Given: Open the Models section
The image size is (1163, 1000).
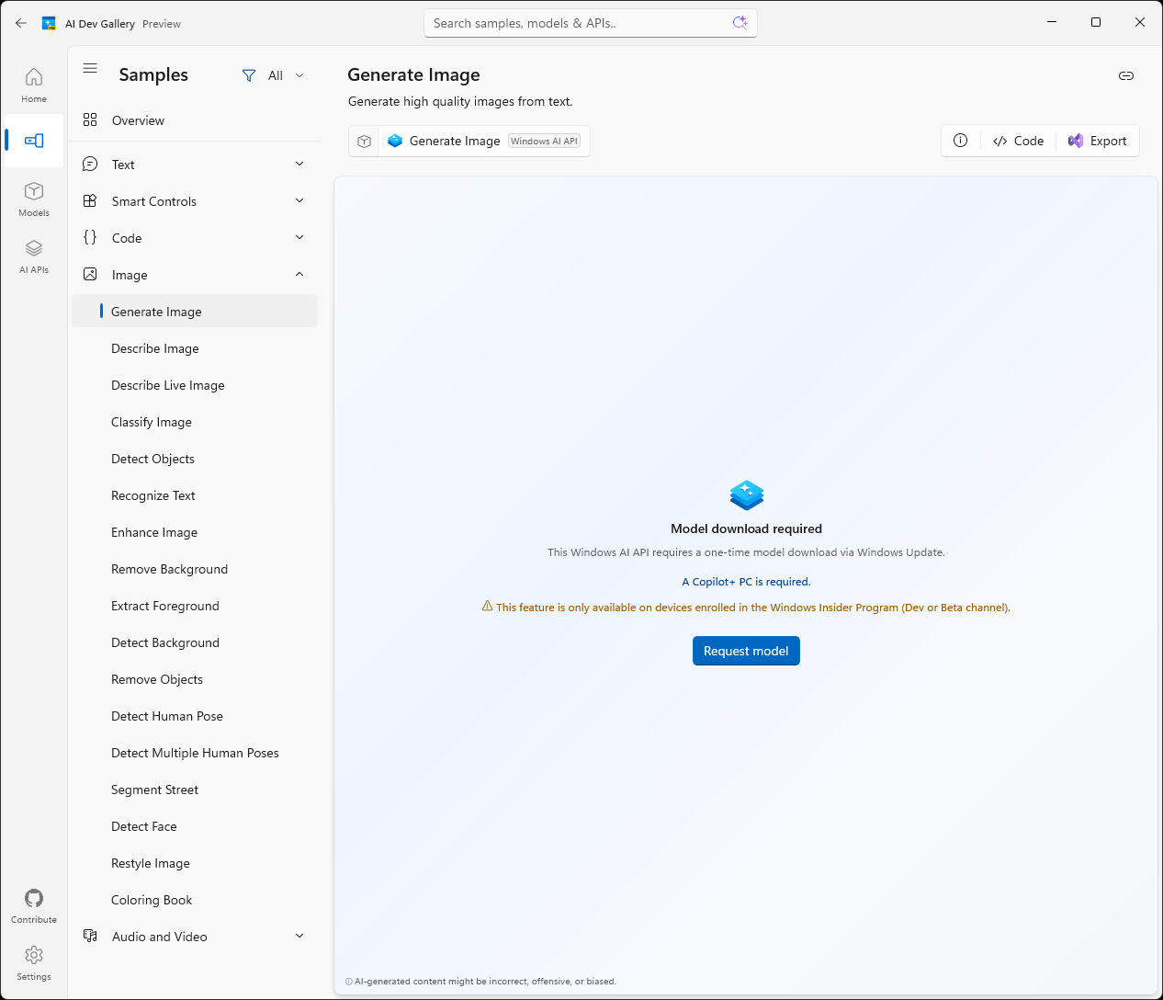Looking at the screenshot, I should tap(34, 199).
